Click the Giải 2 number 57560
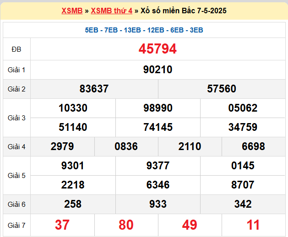288x237 pixels. pos(222,89)
